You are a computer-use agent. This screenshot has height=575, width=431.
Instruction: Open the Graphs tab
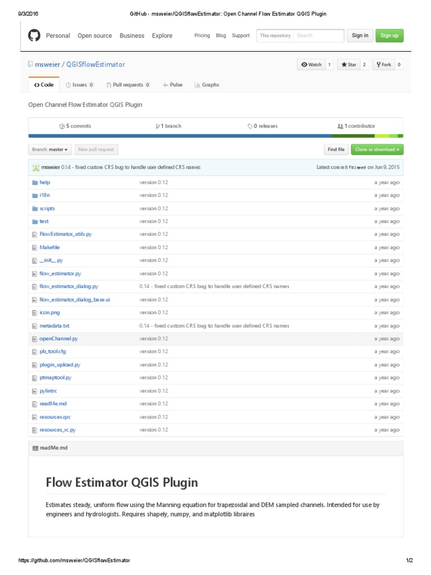(x=207, y=85)
